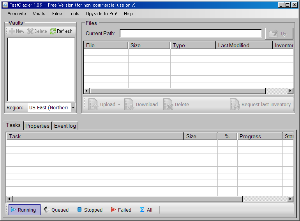Screen dimensions: 300x221
Task: Click the Current Path input field
Action: coord(191,33)
